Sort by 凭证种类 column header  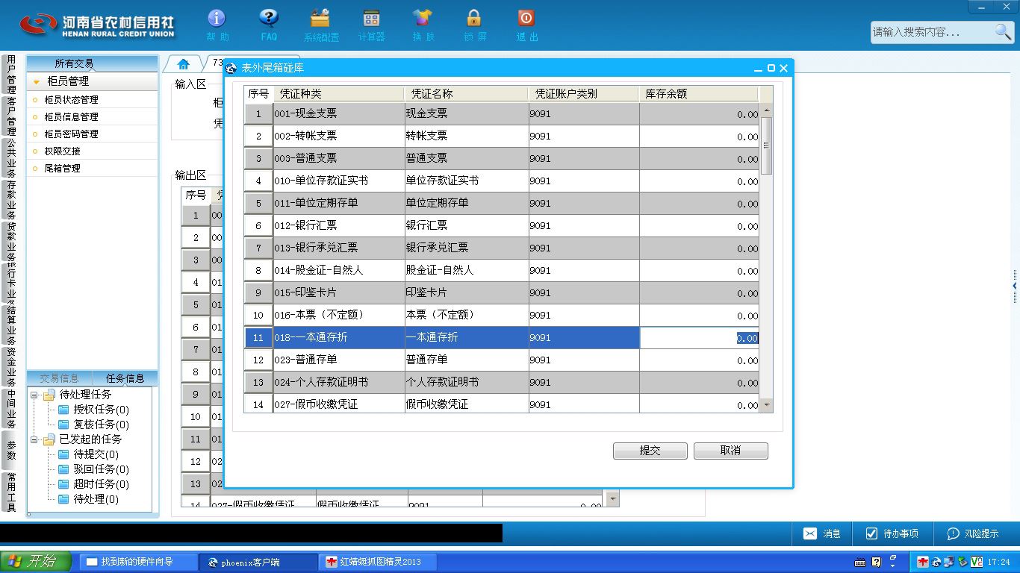339,94
